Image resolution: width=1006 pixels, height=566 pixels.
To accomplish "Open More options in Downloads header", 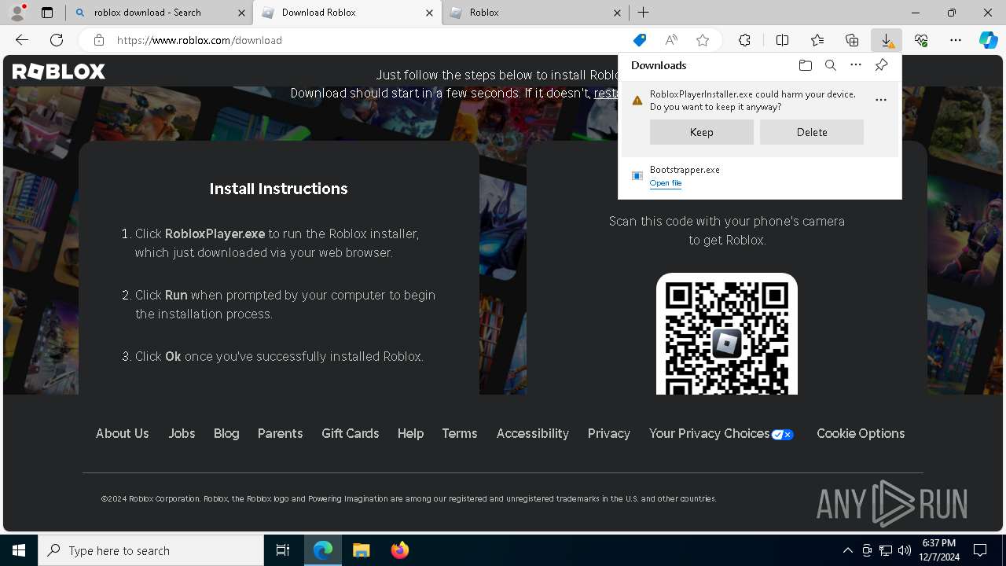I will coord(856,65).
